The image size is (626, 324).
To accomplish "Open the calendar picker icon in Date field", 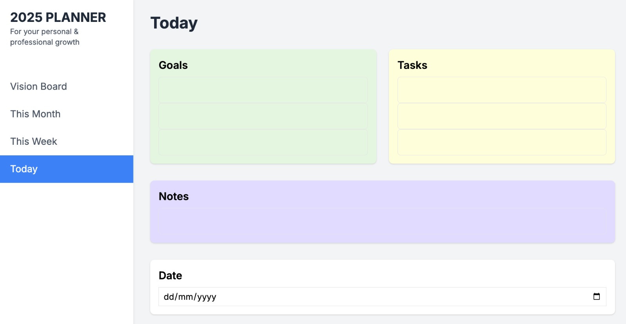I will (596, 297).
